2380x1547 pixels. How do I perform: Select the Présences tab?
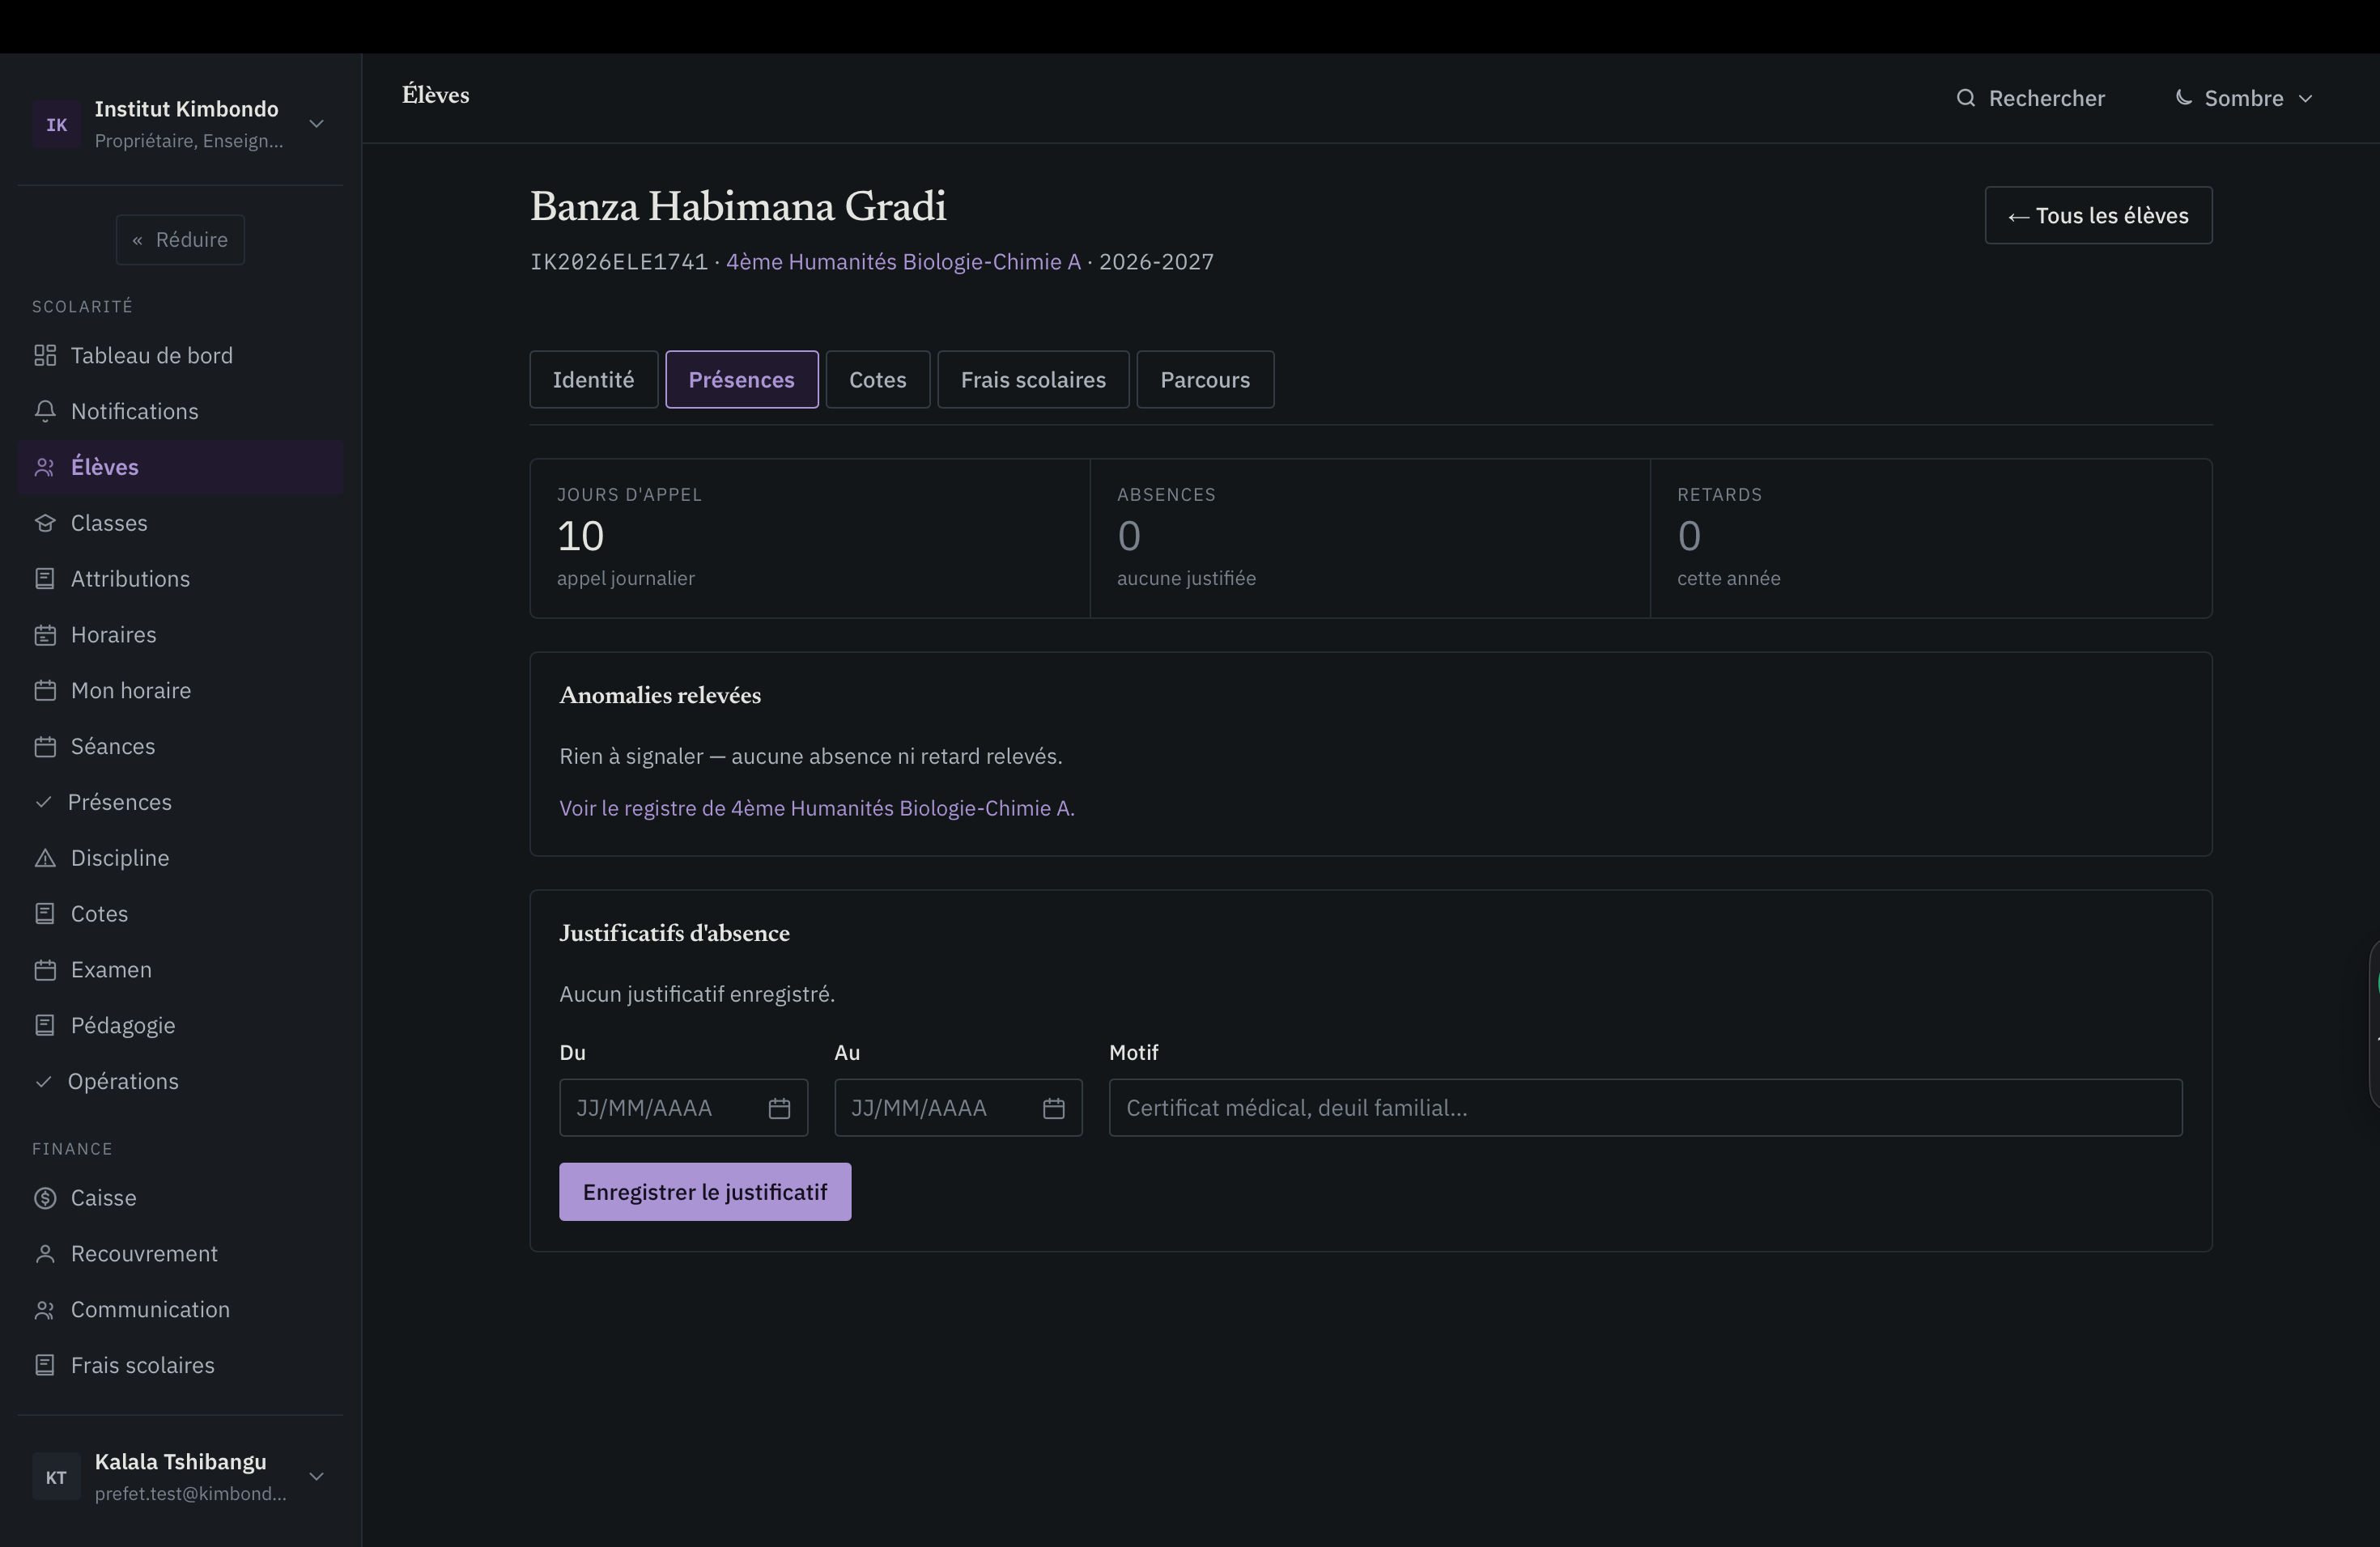pos(742,379)
